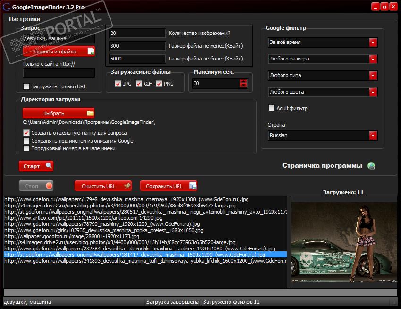This screenshot has width=401, height=309.
Task: Minimize the GoogleImageFinder window
Action: click(375, 7)
